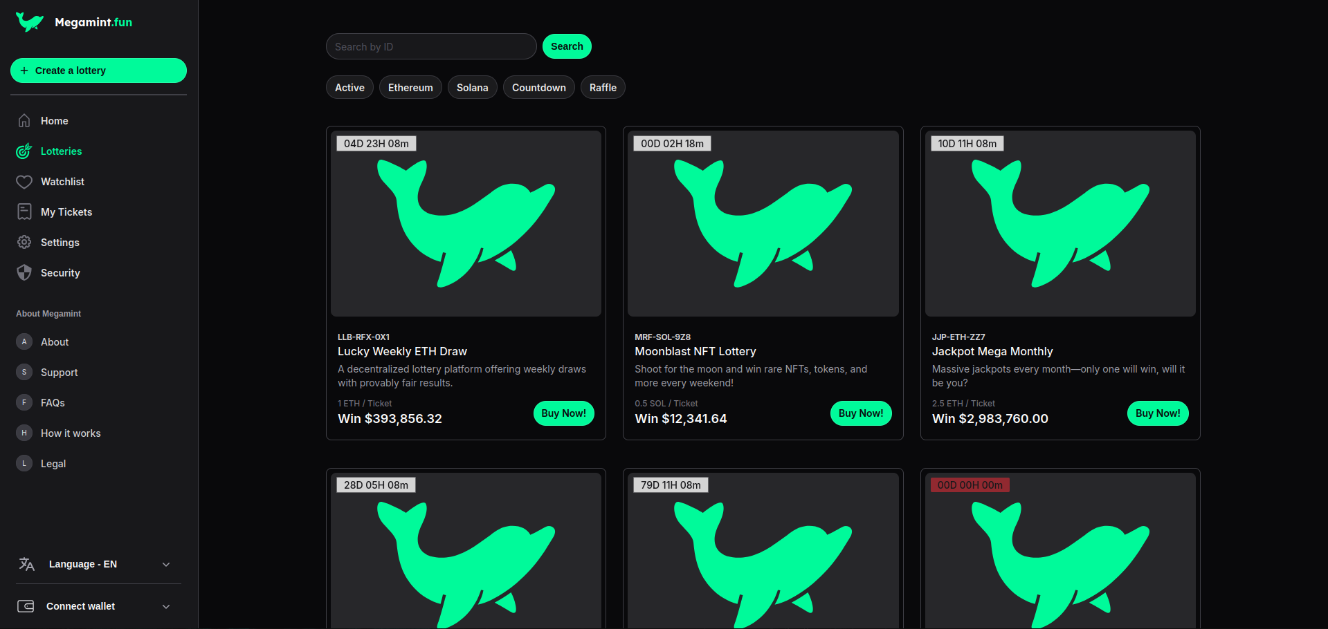Click the My Tickets receipt icon
1328x629 pixels.
click(x=24, y=212)
